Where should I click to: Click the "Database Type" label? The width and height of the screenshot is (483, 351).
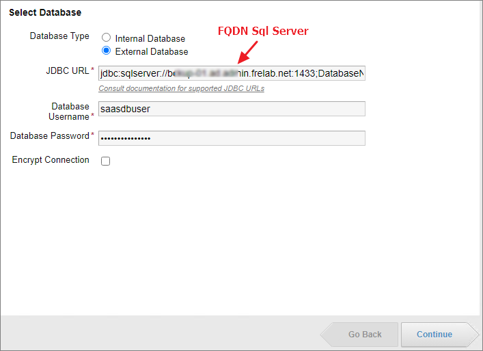tap(59, 36)
